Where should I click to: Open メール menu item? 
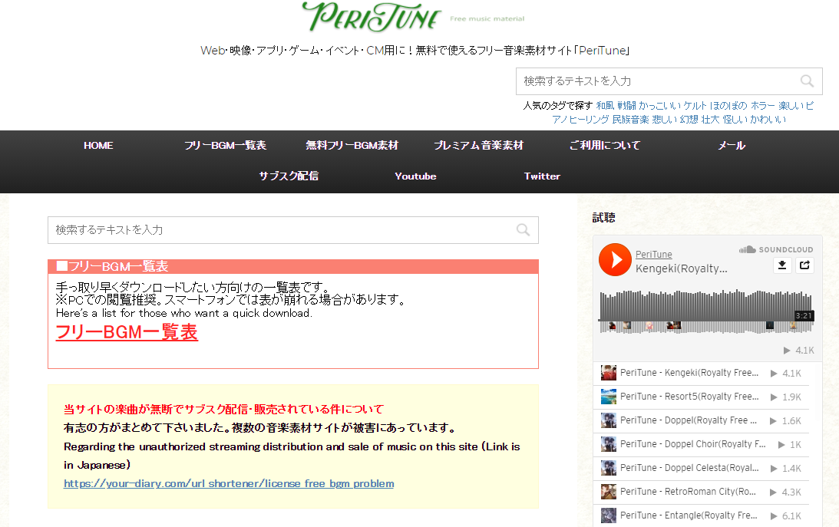point(732,146)
